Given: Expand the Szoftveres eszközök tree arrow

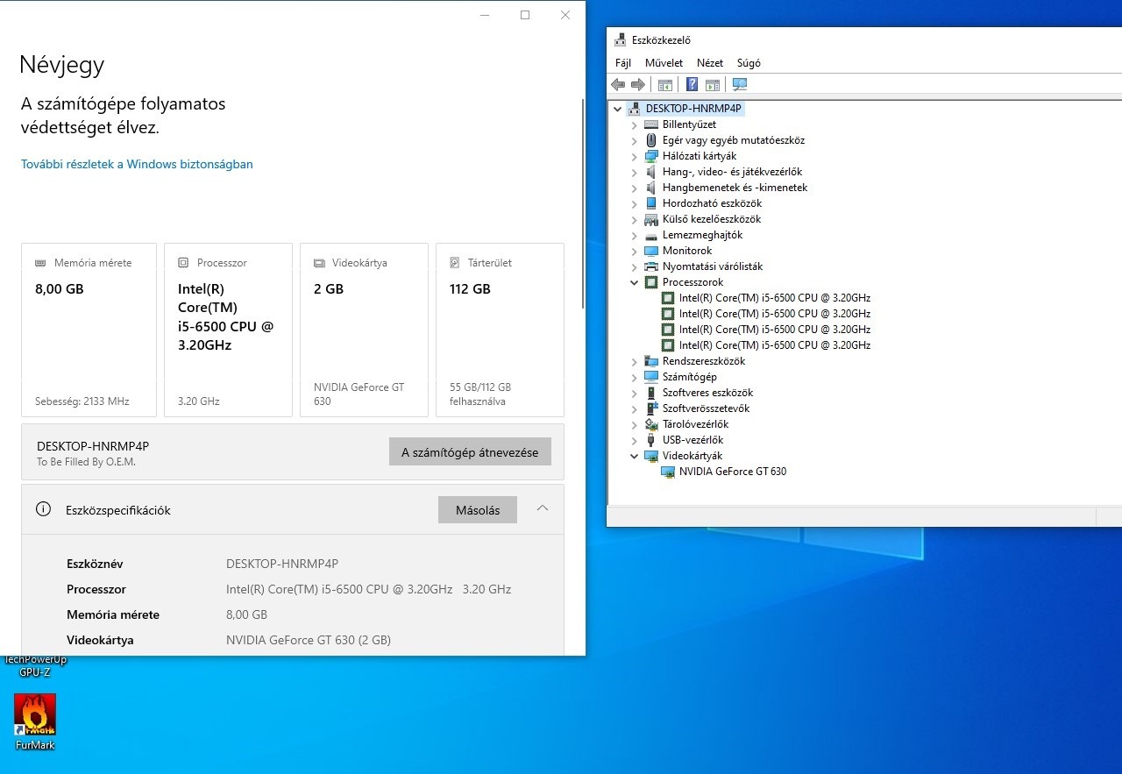Looking at the screenshot, I should pyautogui.click(x=635, y=393).
